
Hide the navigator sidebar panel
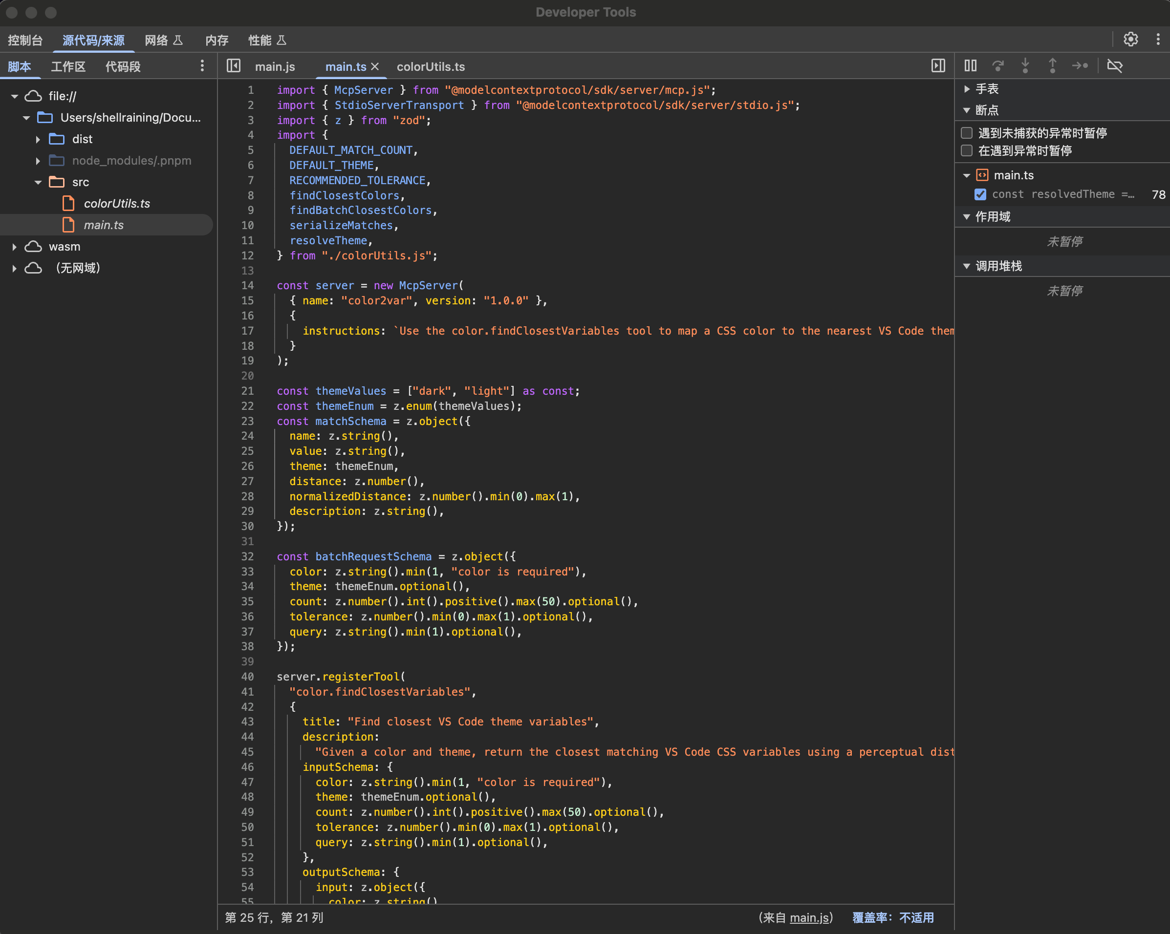point(233,65)
